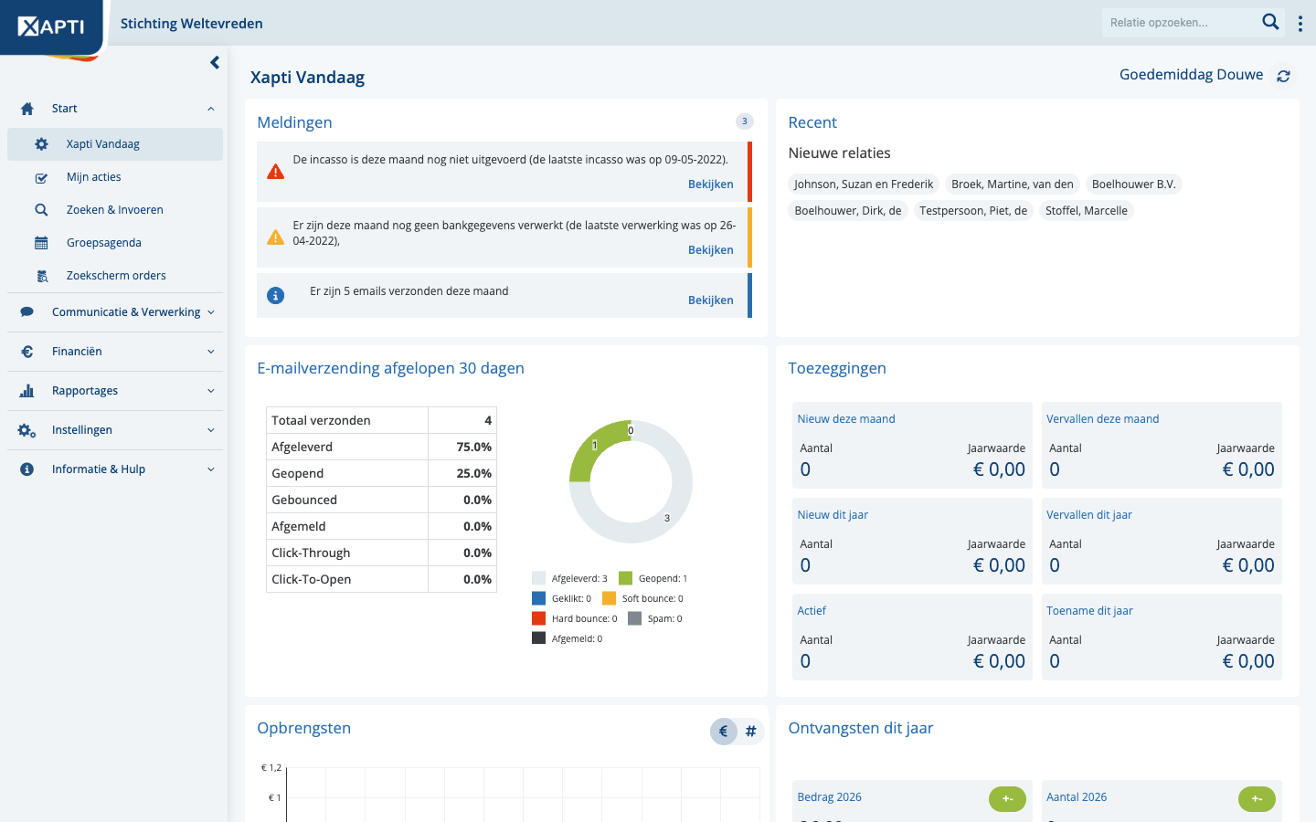Open Nieuw dit jaar toezeggingen card
The image size is (1316, 822).
[x=912, y=542]
